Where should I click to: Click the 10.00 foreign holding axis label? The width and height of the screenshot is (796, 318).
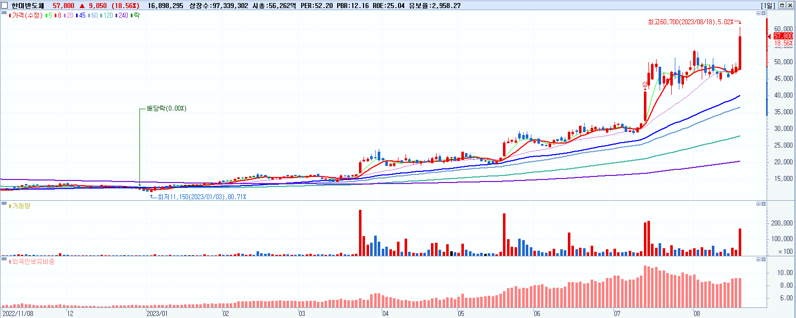785,273
